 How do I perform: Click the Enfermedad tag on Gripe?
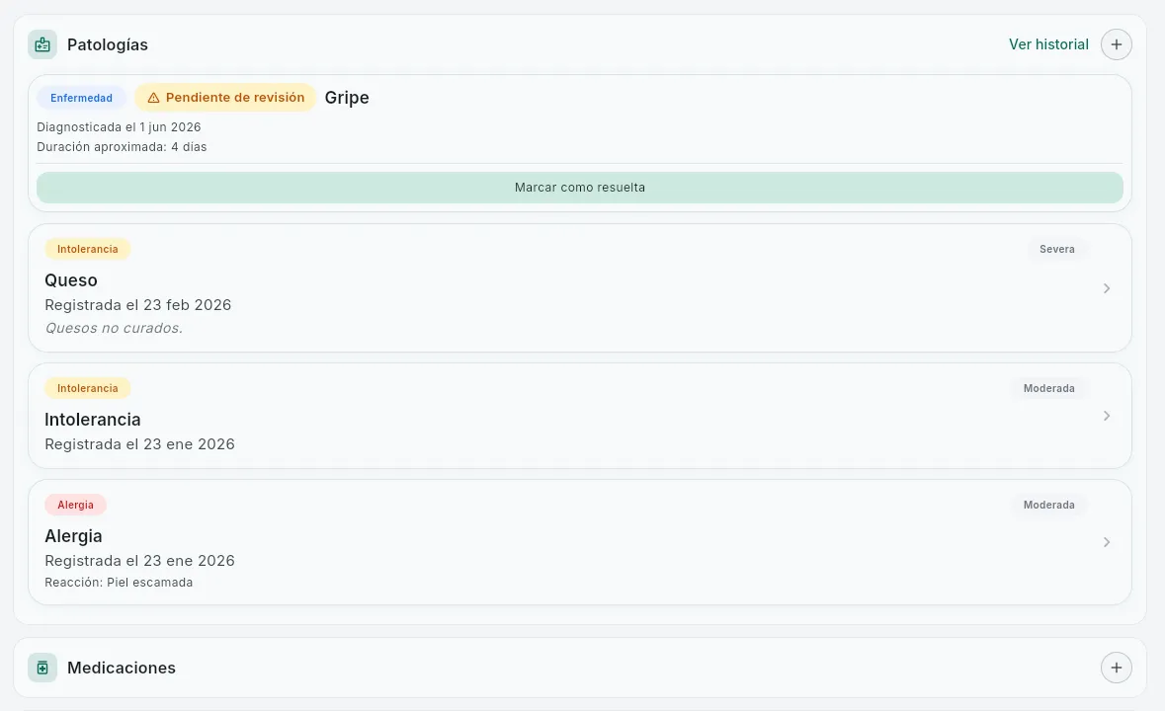coord(82,98)
